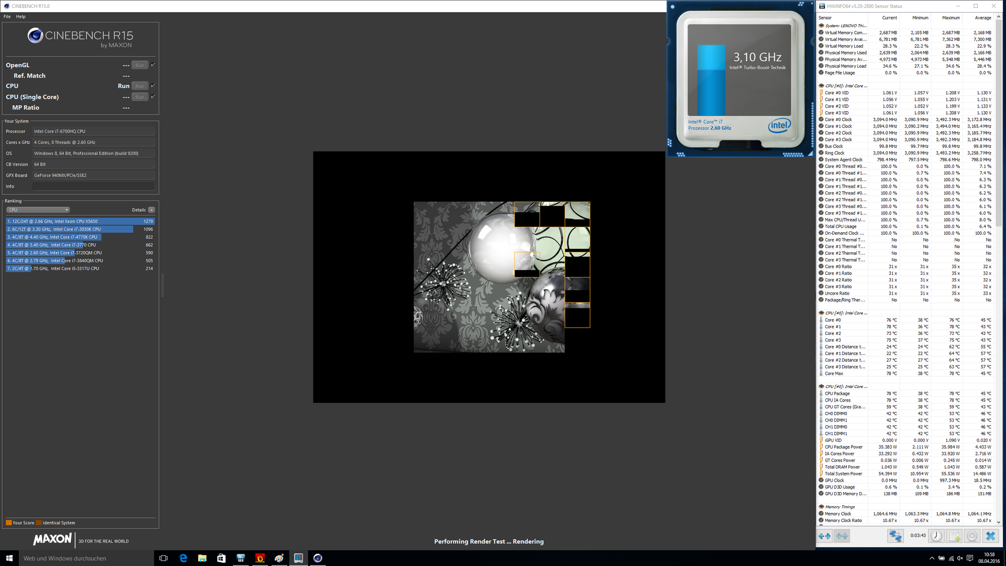Click blue X to close sensor panel

(990, 536)
